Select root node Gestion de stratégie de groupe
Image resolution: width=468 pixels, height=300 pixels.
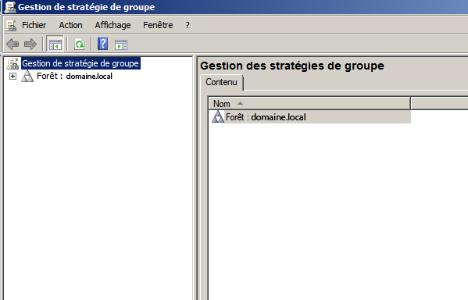point(80,63)
